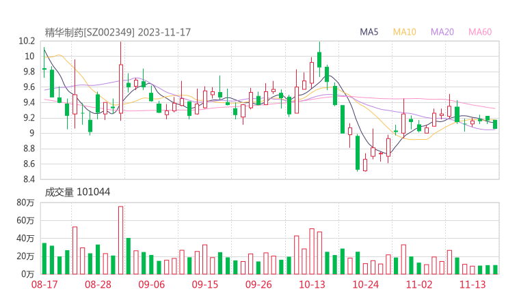The image size is (506, 300).
Task: Click the MA5 legend label
Action: 369,32
